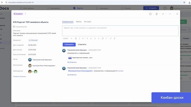
Task: Reply to the 12:07 comment via Ответить
Action: pyautogui.click(x=72, y=62)
